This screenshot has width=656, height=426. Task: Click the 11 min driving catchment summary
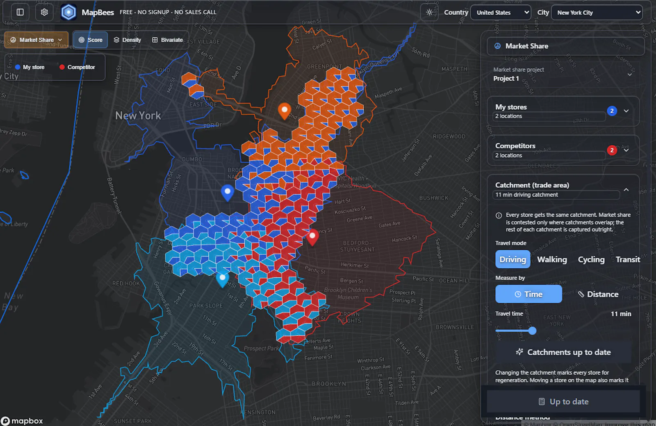(526, 195)
